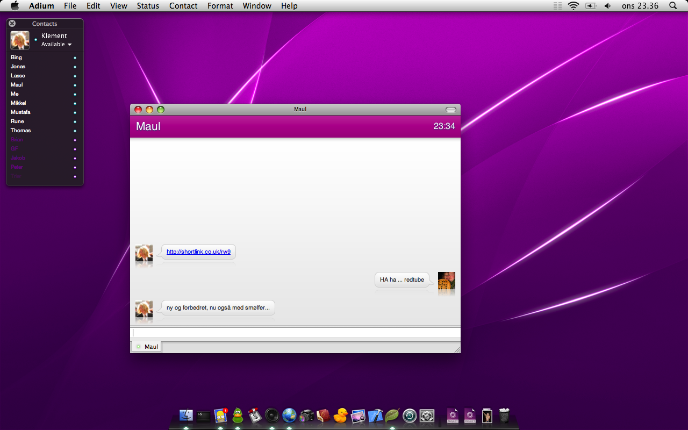This screenshot has width=688, height=430.
Task: Select contact Mustafa in the list
Action: (x=44, y=112)
